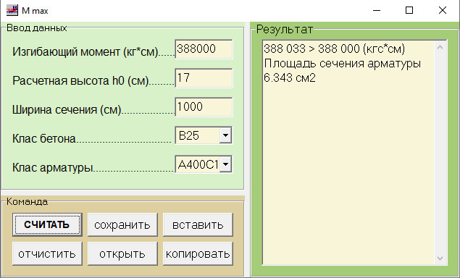Screen dimensions: 460x278
Task: Click the label 'Клас бетона'
Action: (x=44, y=138)
